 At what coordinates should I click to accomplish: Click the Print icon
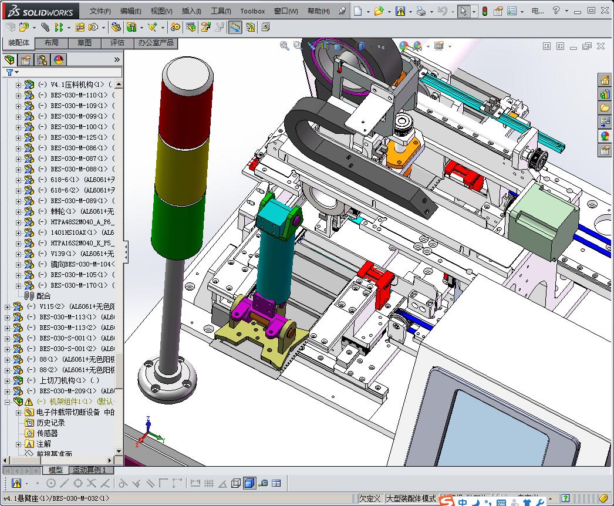[x=421, y=11]
